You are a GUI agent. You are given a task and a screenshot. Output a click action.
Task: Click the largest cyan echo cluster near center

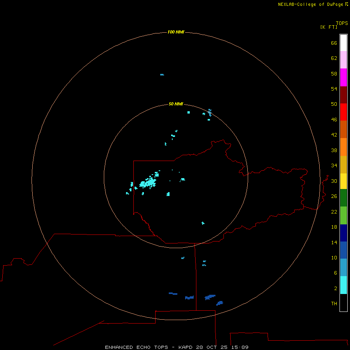[148, 183]
